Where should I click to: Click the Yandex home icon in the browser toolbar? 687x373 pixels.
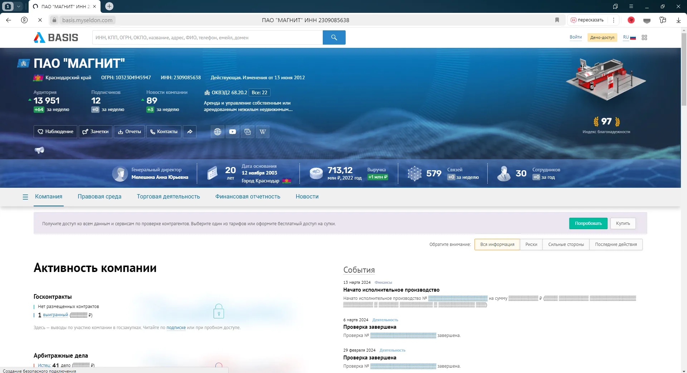(x=24, y=20)
